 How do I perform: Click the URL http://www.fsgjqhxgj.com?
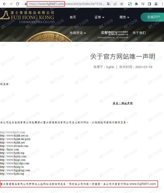click(x=15, y=170)
